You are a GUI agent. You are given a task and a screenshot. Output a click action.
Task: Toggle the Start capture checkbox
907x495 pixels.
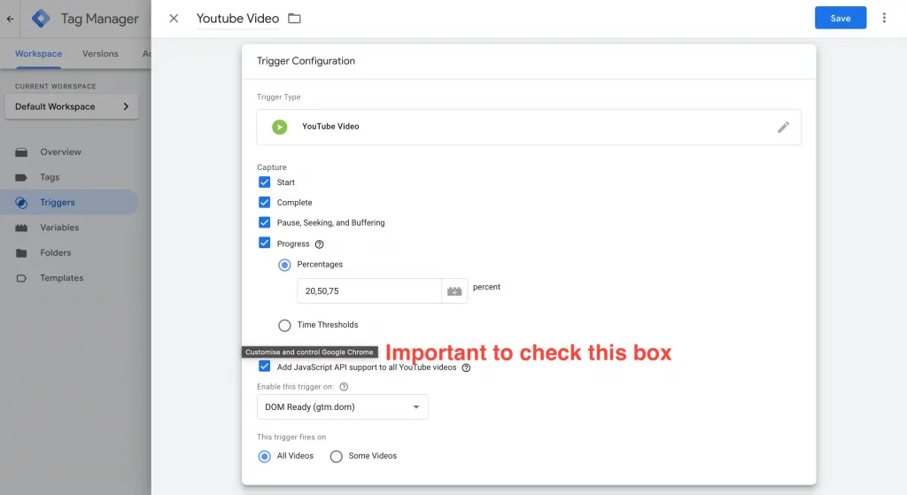(x=264, y=182)
